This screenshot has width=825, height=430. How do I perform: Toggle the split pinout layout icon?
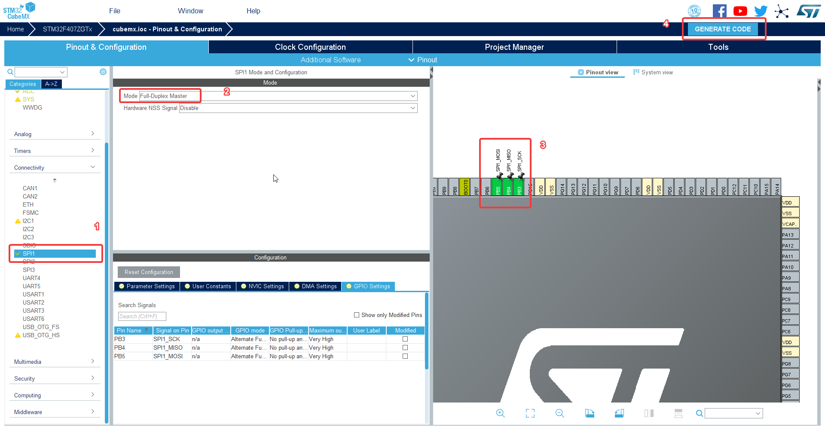tap(678, 413)
